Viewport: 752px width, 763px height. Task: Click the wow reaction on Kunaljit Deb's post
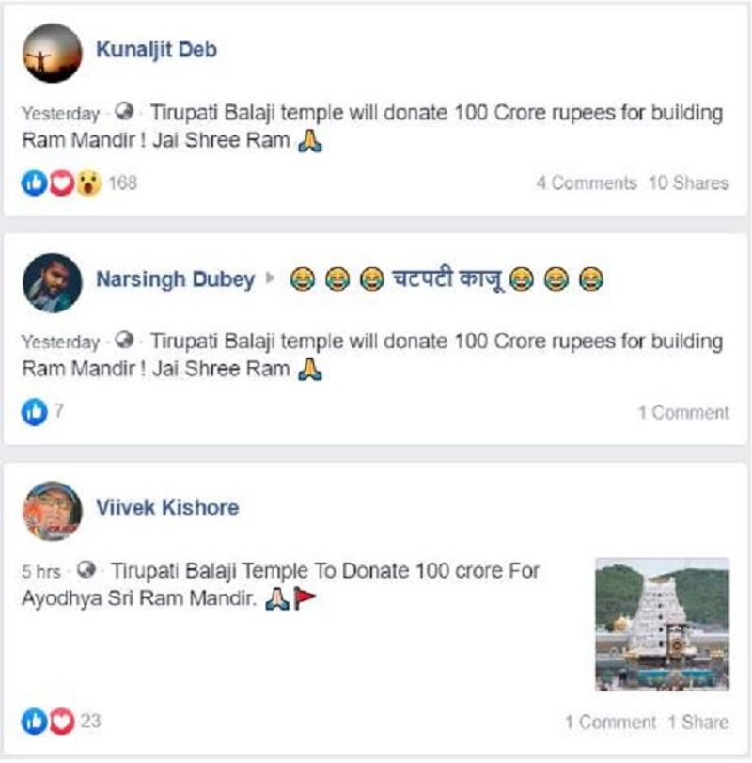[x=88, y=183]
